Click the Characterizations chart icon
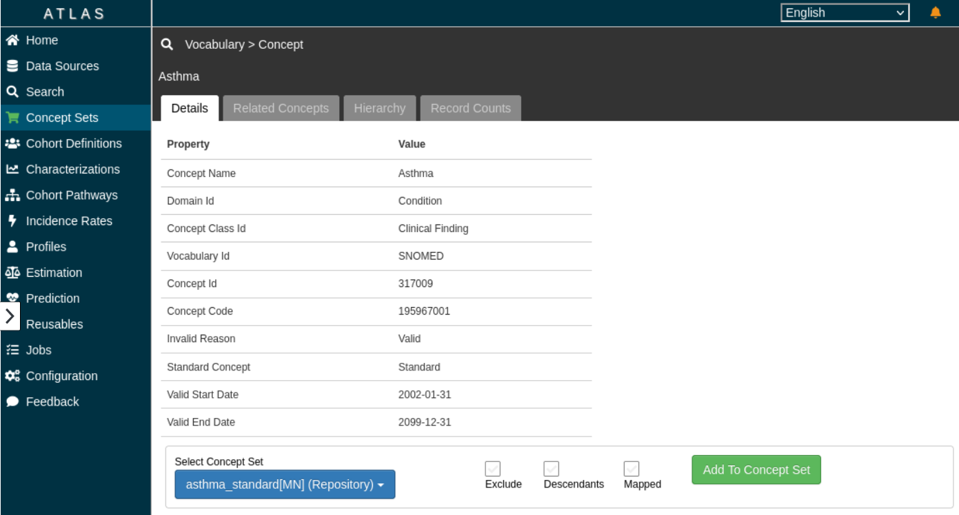This screenshot has width=959, height=515. pyautogui.click(x=12, y=169)
